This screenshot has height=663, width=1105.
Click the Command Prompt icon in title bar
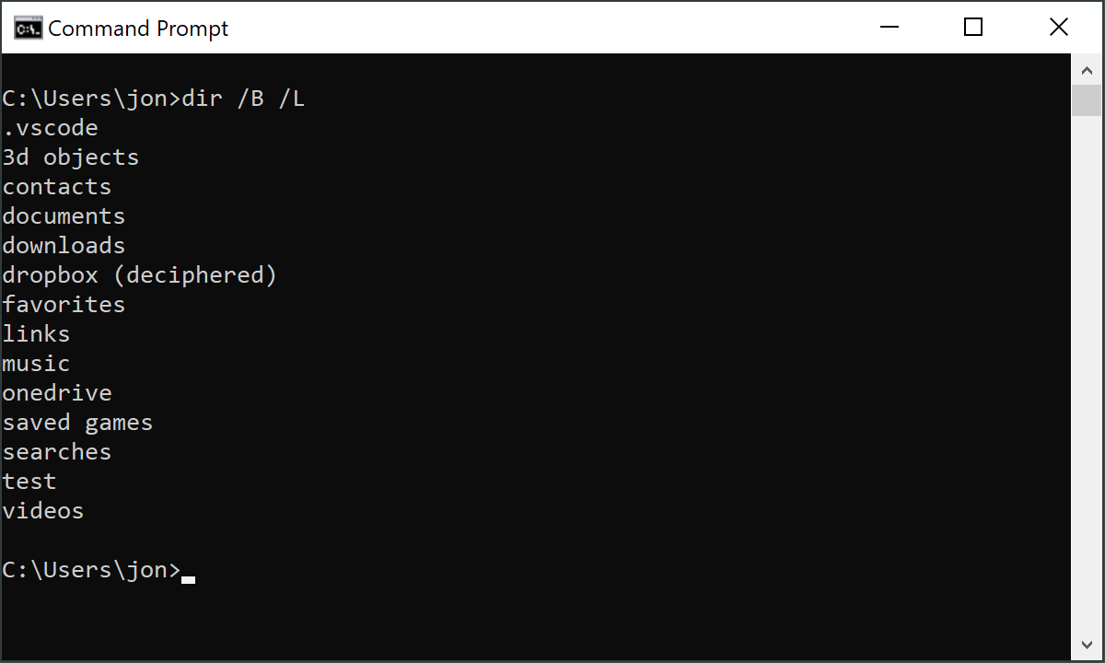point(28,27)
